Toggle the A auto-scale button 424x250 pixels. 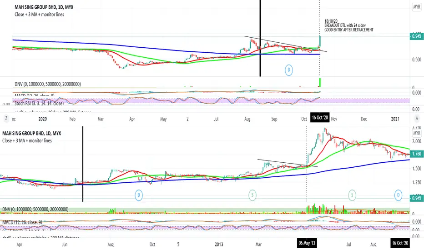coord(417,118)
